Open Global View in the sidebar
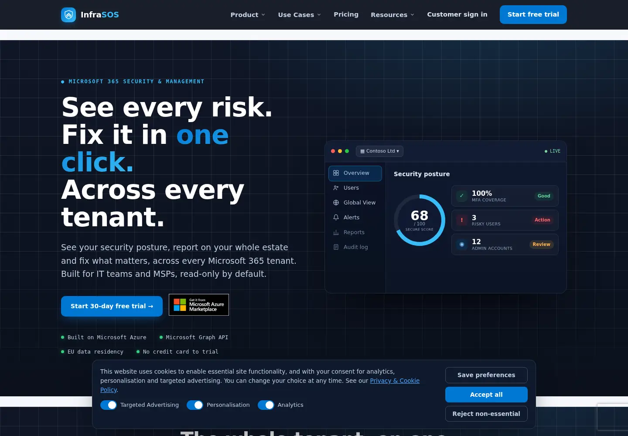The image size is (628, 436). (x=355, y=203)
